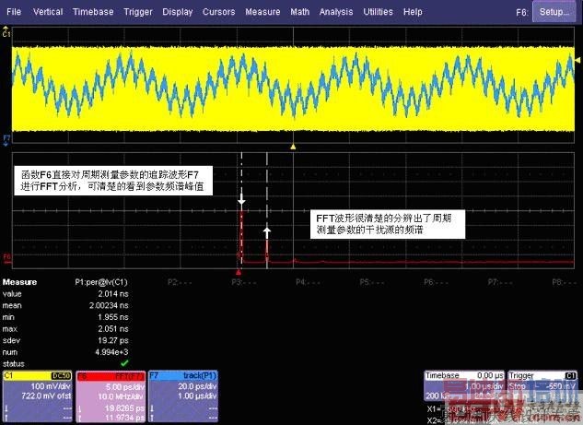Select the empty P3 measurement slot
The height and width of the screenshot is (425, 583).
[x=244, y=282]
